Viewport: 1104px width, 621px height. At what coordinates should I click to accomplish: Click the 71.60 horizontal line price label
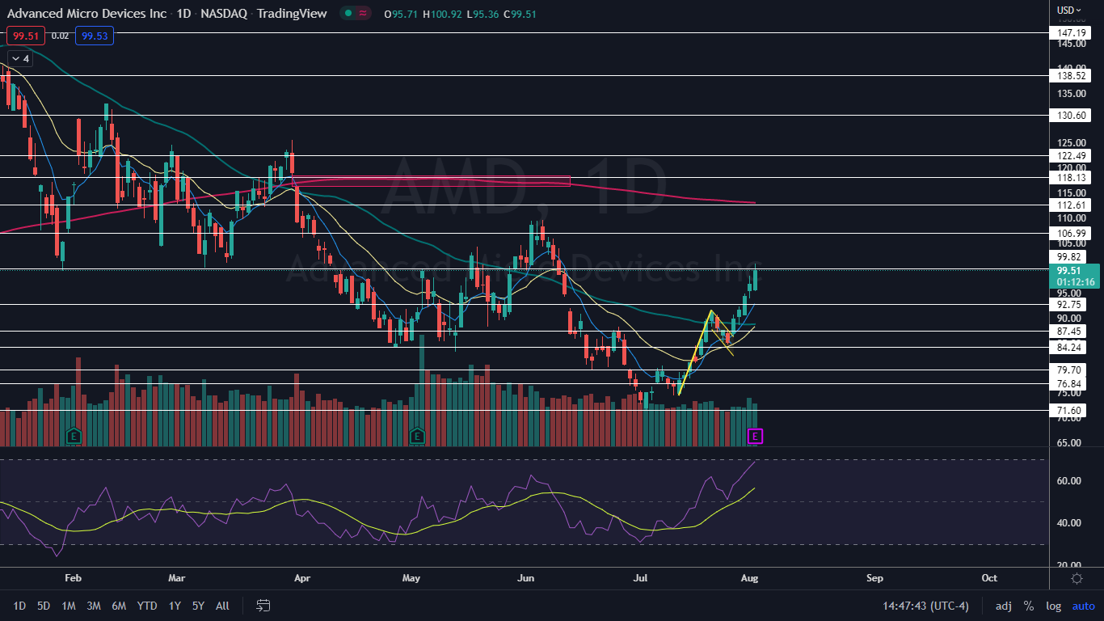(x=1070, y=411)
